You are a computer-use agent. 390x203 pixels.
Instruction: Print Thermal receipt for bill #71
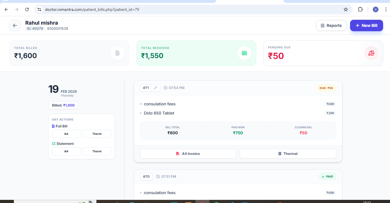tap(288, 154)
